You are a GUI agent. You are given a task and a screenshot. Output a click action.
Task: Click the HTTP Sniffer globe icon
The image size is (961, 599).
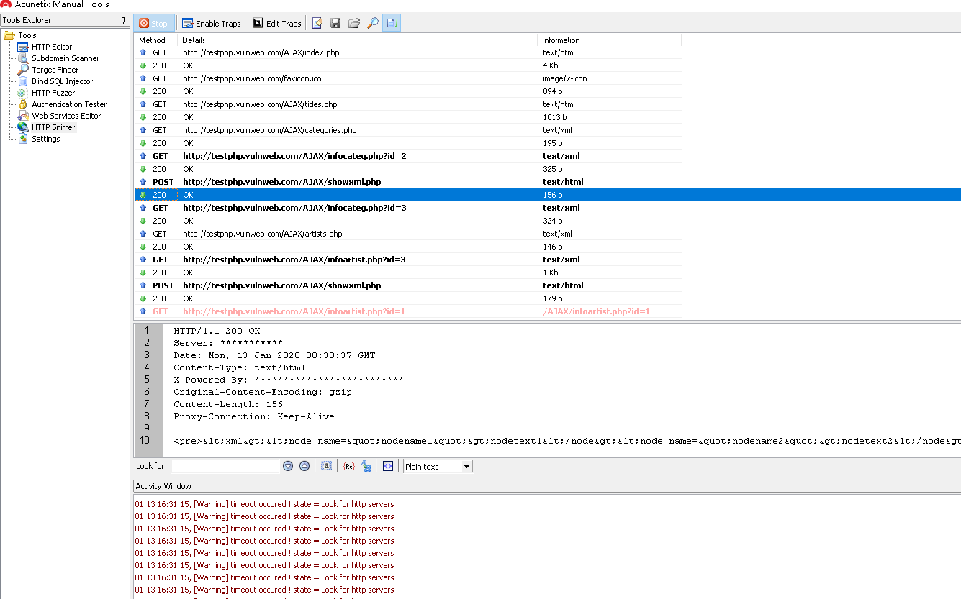coord(24,127)
